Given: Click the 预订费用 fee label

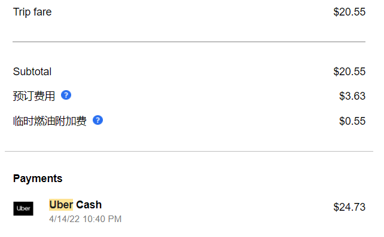Looking at the screenshot, I should click(34, 96).
